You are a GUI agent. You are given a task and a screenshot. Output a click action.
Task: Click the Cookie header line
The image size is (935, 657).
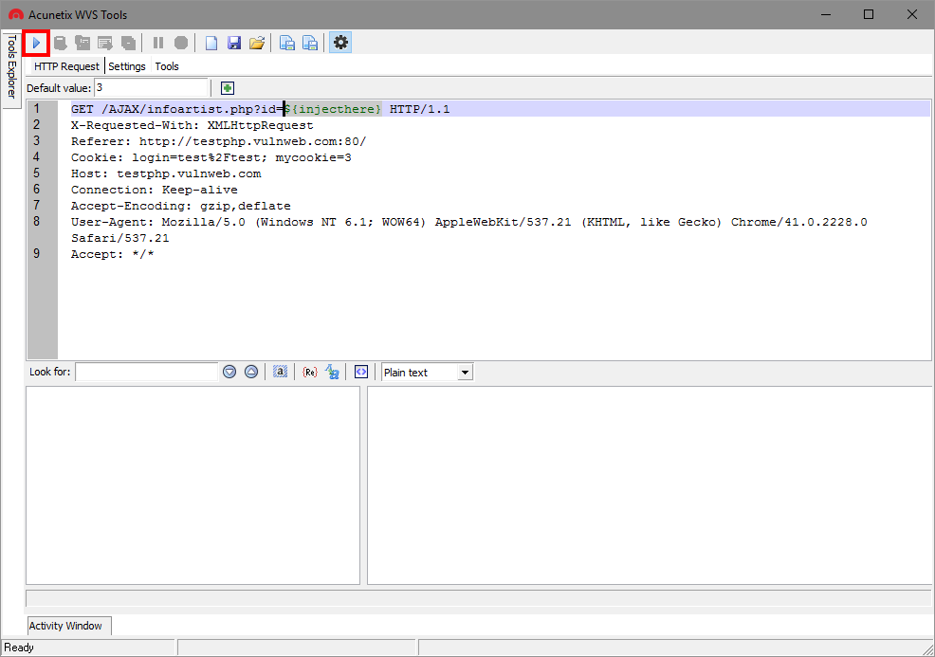click(x=211, y=157)
